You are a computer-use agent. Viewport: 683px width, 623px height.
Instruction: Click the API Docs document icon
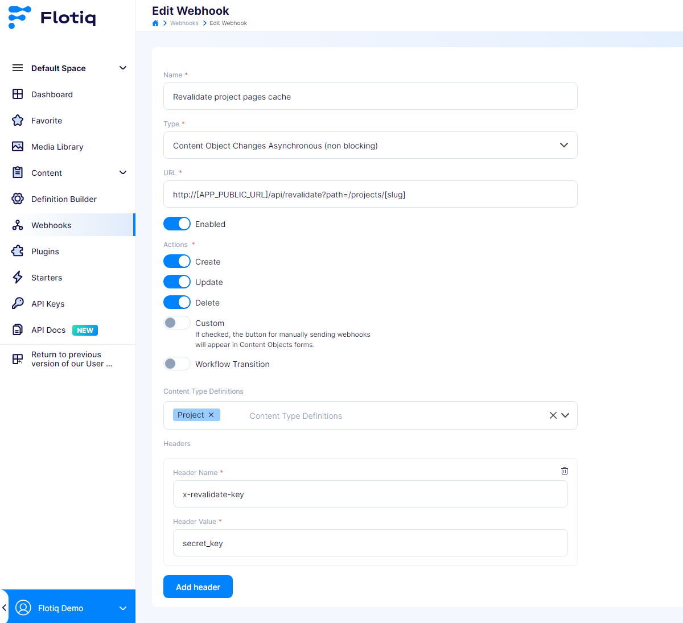pos(18,329)
